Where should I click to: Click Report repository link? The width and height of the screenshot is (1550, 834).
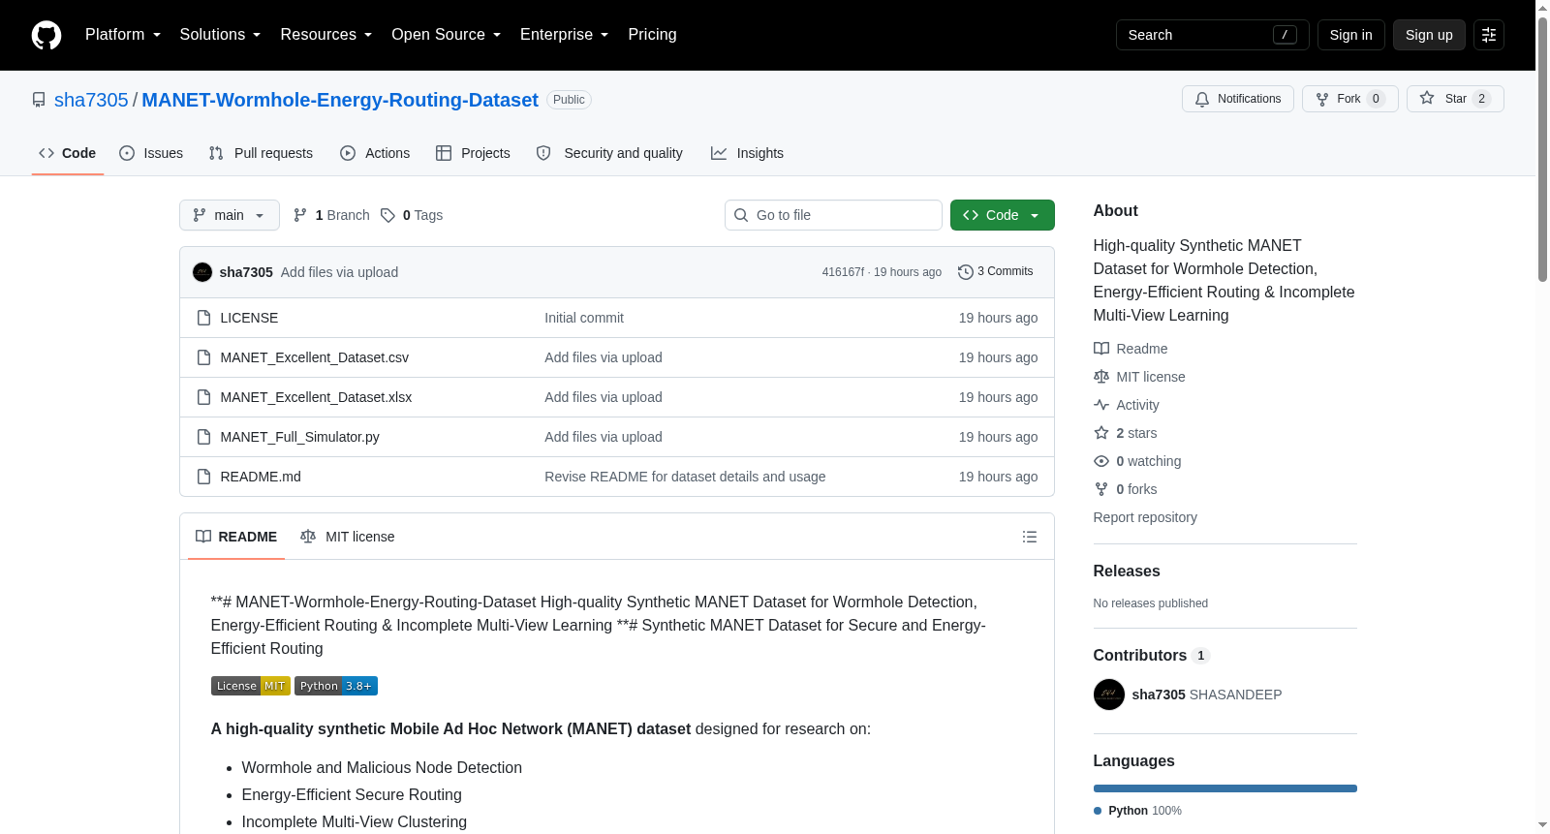click(x=1145, y=517)
